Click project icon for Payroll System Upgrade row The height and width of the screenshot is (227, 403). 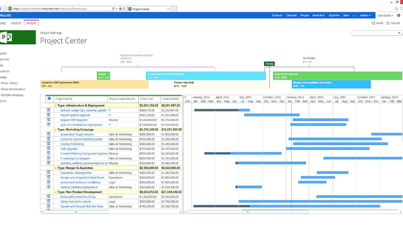[x=49, y=115]
